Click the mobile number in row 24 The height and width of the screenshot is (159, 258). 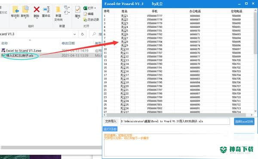coord(154,101)
